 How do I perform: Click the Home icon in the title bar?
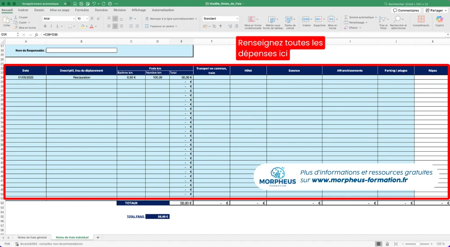point(75,4)
